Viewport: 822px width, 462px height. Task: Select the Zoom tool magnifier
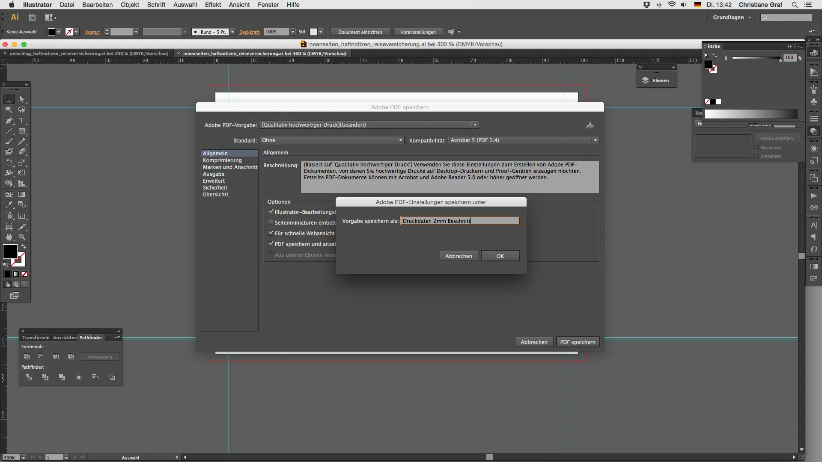(x=22, y=237)
